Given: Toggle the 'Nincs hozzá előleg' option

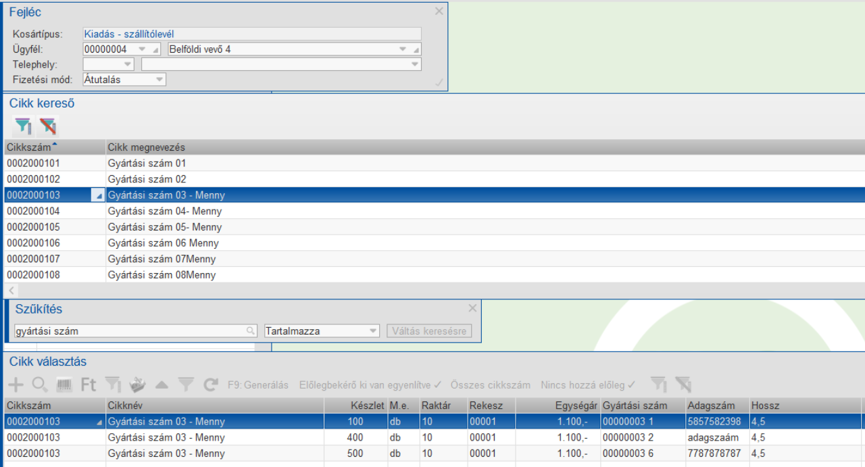Looking at the screenshot, I should (588, 385).
